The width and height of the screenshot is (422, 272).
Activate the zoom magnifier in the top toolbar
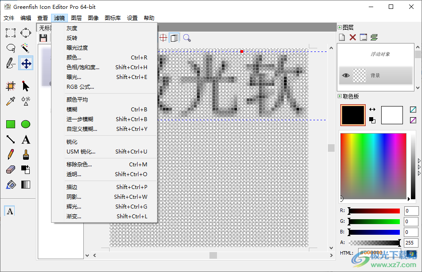[x=188, y=38]
